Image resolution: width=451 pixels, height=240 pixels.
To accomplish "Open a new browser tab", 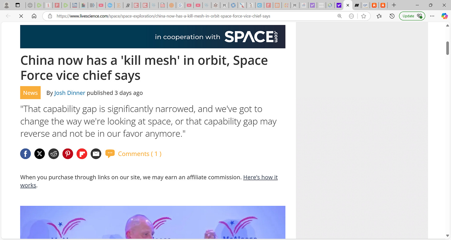I will coord(394,5).
